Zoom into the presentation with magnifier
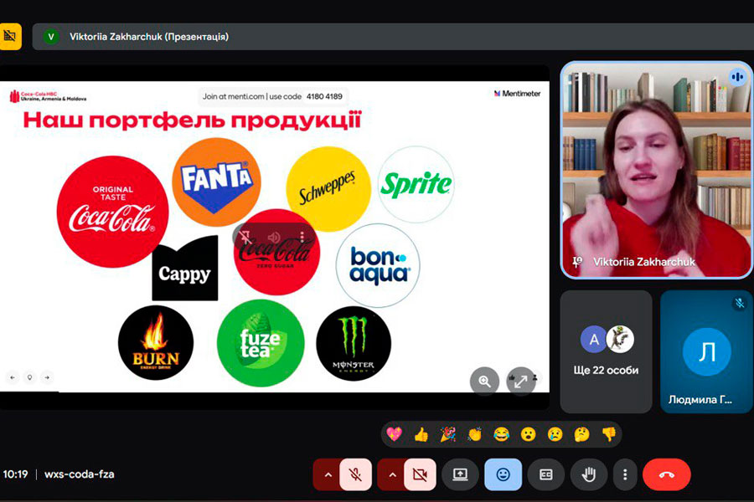This screenshot has width=754, height=502. [x=484, y=381]
